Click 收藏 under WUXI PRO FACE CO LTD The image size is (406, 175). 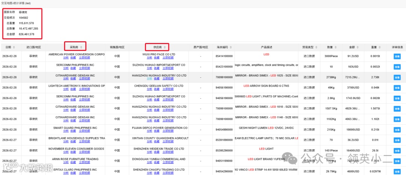(157, 58)
